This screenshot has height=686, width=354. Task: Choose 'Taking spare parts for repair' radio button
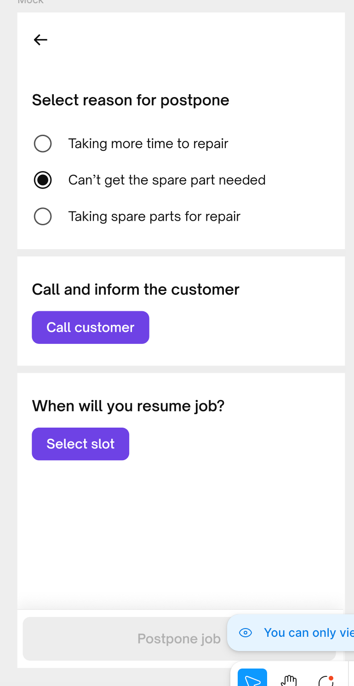click(43, 216)
